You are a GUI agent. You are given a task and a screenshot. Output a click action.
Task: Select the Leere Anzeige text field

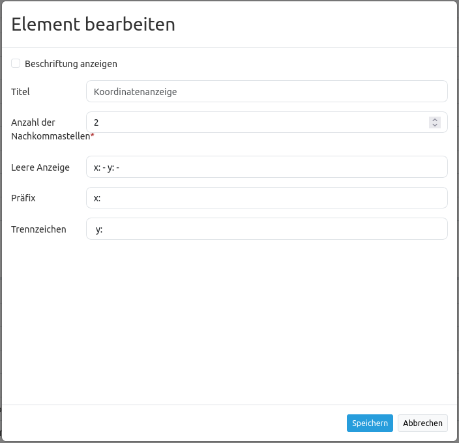(266, 167)
